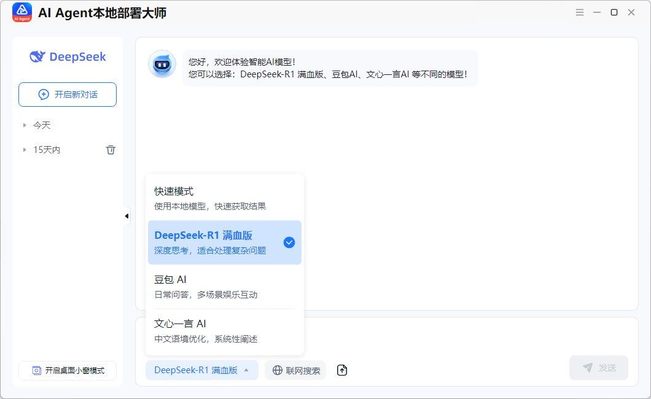The width and height of the screenshot is (651, 399).
Task: Start a new chat with 开启新对话
Action: (x=68, y=95)
